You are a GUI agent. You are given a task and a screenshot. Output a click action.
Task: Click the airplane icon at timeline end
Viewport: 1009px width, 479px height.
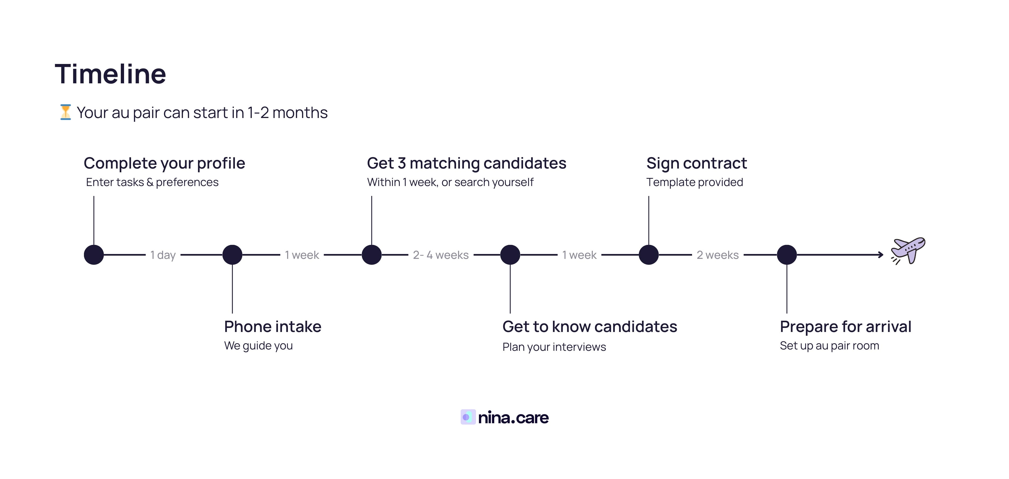click(x=908, y=250)
